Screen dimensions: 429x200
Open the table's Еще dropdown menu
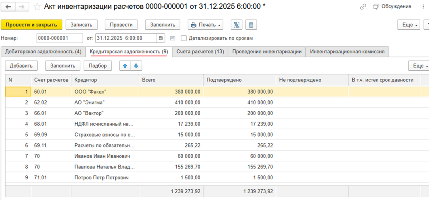[419, 66]
